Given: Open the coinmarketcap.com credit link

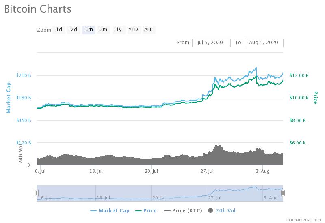Looking at the screenshot, I should (303, 220).
